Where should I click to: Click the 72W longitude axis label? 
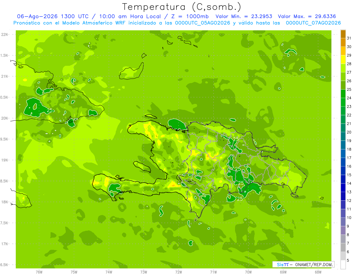pos(178,272)
